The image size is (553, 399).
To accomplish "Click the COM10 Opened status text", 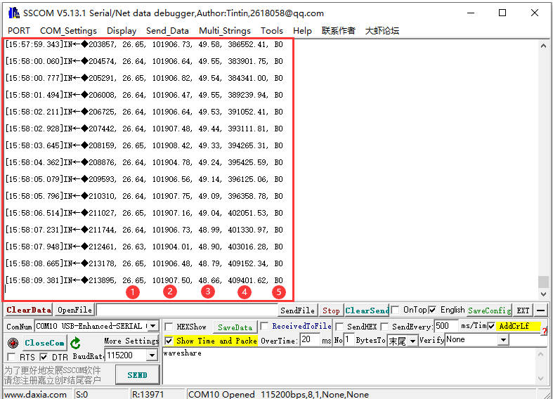I will point(278,394).
